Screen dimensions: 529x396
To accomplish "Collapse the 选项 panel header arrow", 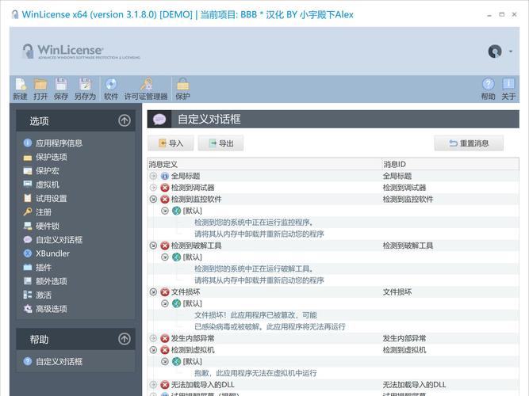I will (125, 120).
